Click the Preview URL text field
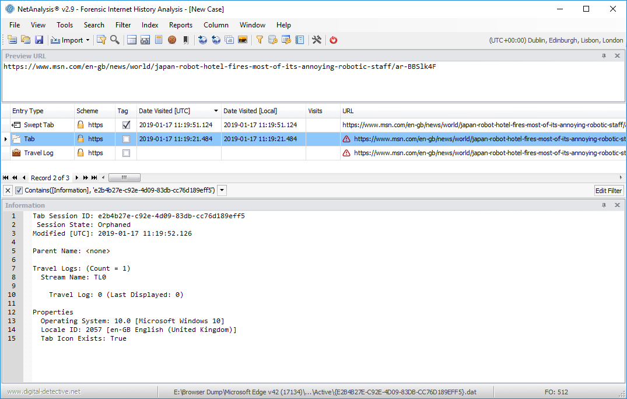The width and height of the screenshot is (627, 399). coord(314,82)
